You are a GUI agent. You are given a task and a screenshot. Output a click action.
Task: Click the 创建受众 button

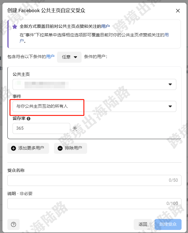click(168, 224)
